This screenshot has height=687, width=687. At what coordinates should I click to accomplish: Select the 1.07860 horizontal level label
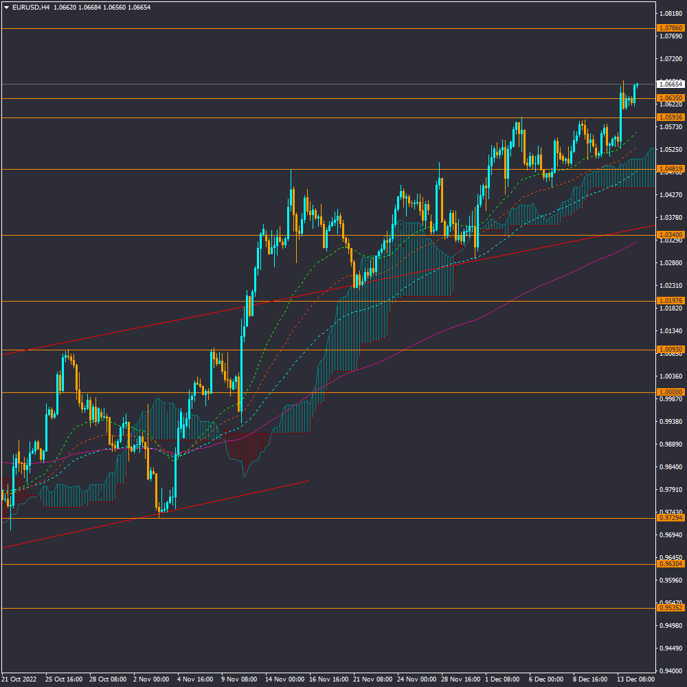671,28
